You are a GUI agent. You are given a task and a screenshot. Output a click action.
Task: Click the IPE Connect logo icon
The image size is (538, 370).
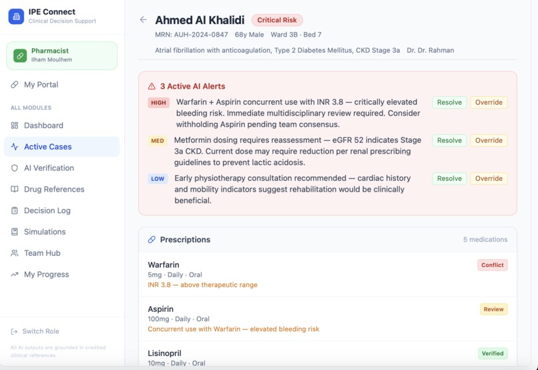[16, 16]
